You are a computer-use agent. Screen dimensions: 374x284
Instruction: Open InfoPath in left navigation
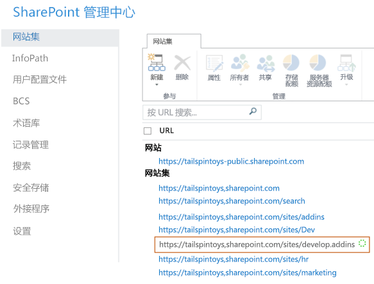pyautogui.click(x=30, y=58)
